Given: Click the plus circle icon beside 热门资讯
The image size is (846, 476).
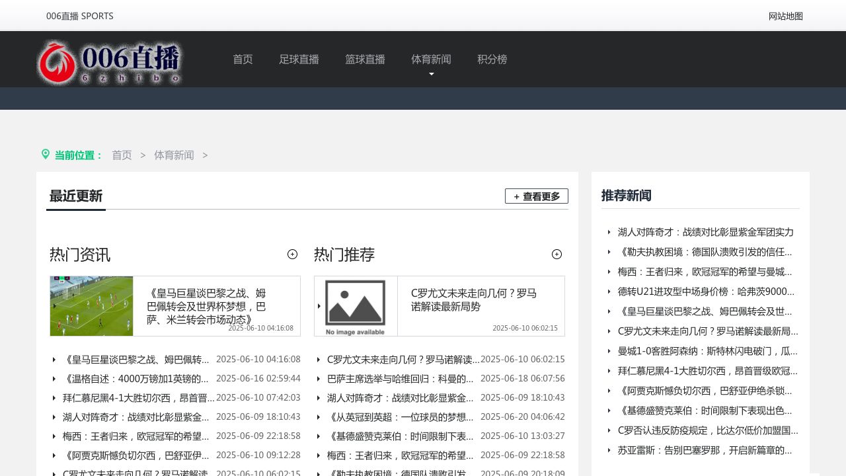Looking at the screenshot, I should pos(292,255).
